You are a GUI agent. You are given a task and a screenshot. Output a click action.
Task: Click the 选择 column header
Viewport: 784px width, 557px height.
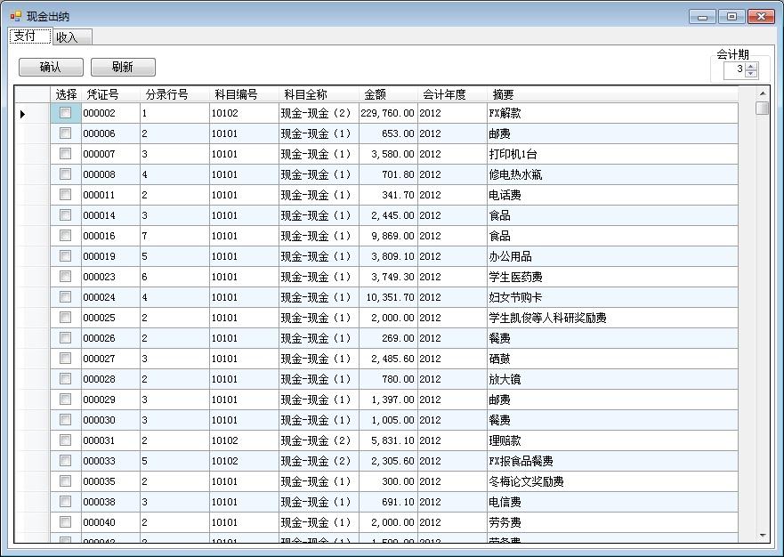click(x=66, y=94)
